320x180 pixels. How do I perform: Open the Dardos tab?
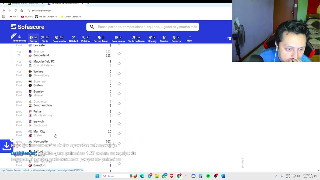click(x=164, y=39)
